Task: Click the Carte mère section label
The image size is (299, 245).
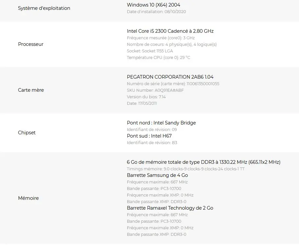Action: (31, 90)
